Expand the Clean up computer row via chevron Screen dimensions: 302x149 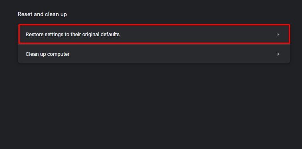(x=278, y=54)
